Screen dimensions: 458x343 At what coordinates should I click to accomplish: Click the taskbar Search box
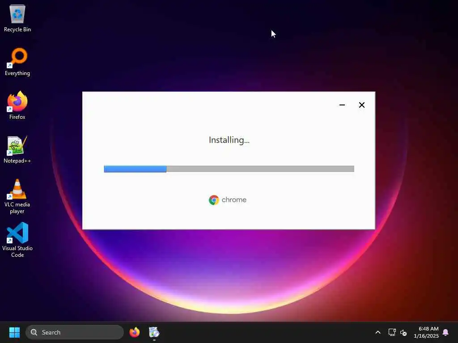point(75,332)
